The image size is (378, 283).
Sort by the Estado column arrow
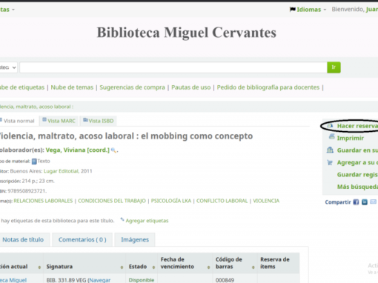(x=153, y=267)
